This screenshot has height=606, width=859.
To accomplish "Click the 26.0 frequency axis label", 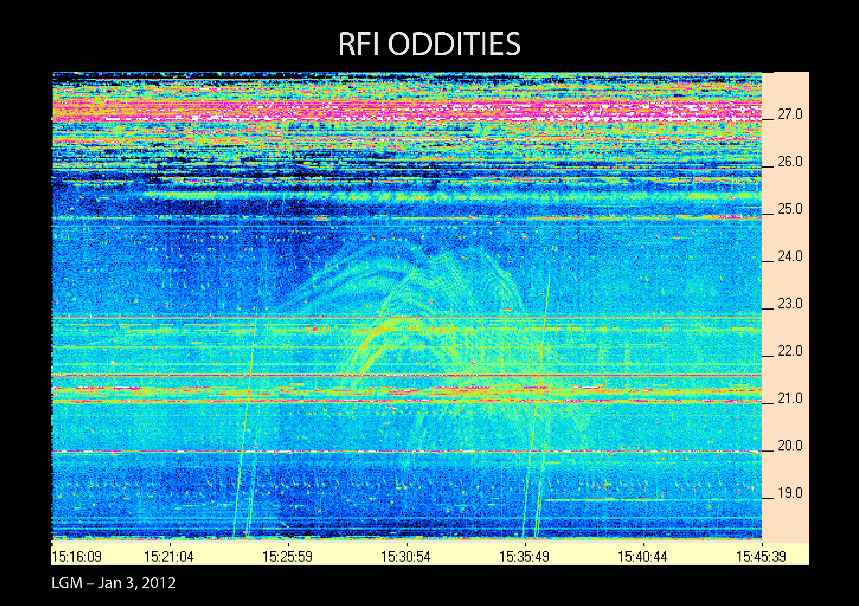I will 790,162.
